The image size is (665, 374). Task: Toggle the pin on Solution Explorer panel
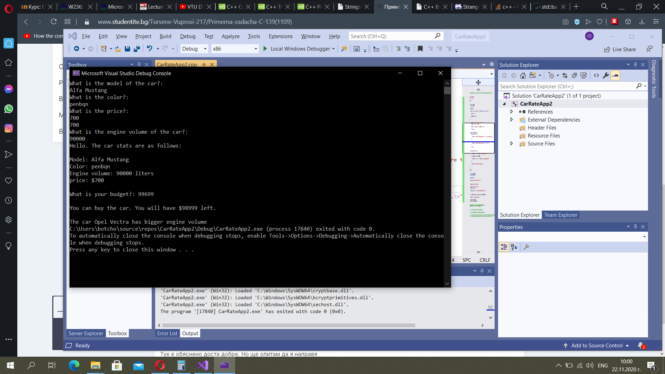pos(635,65)
